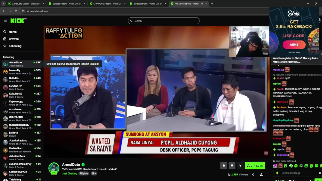Click the sparkle subscribe icon button
The image size is (322, 181).
[x=240, y=166]
